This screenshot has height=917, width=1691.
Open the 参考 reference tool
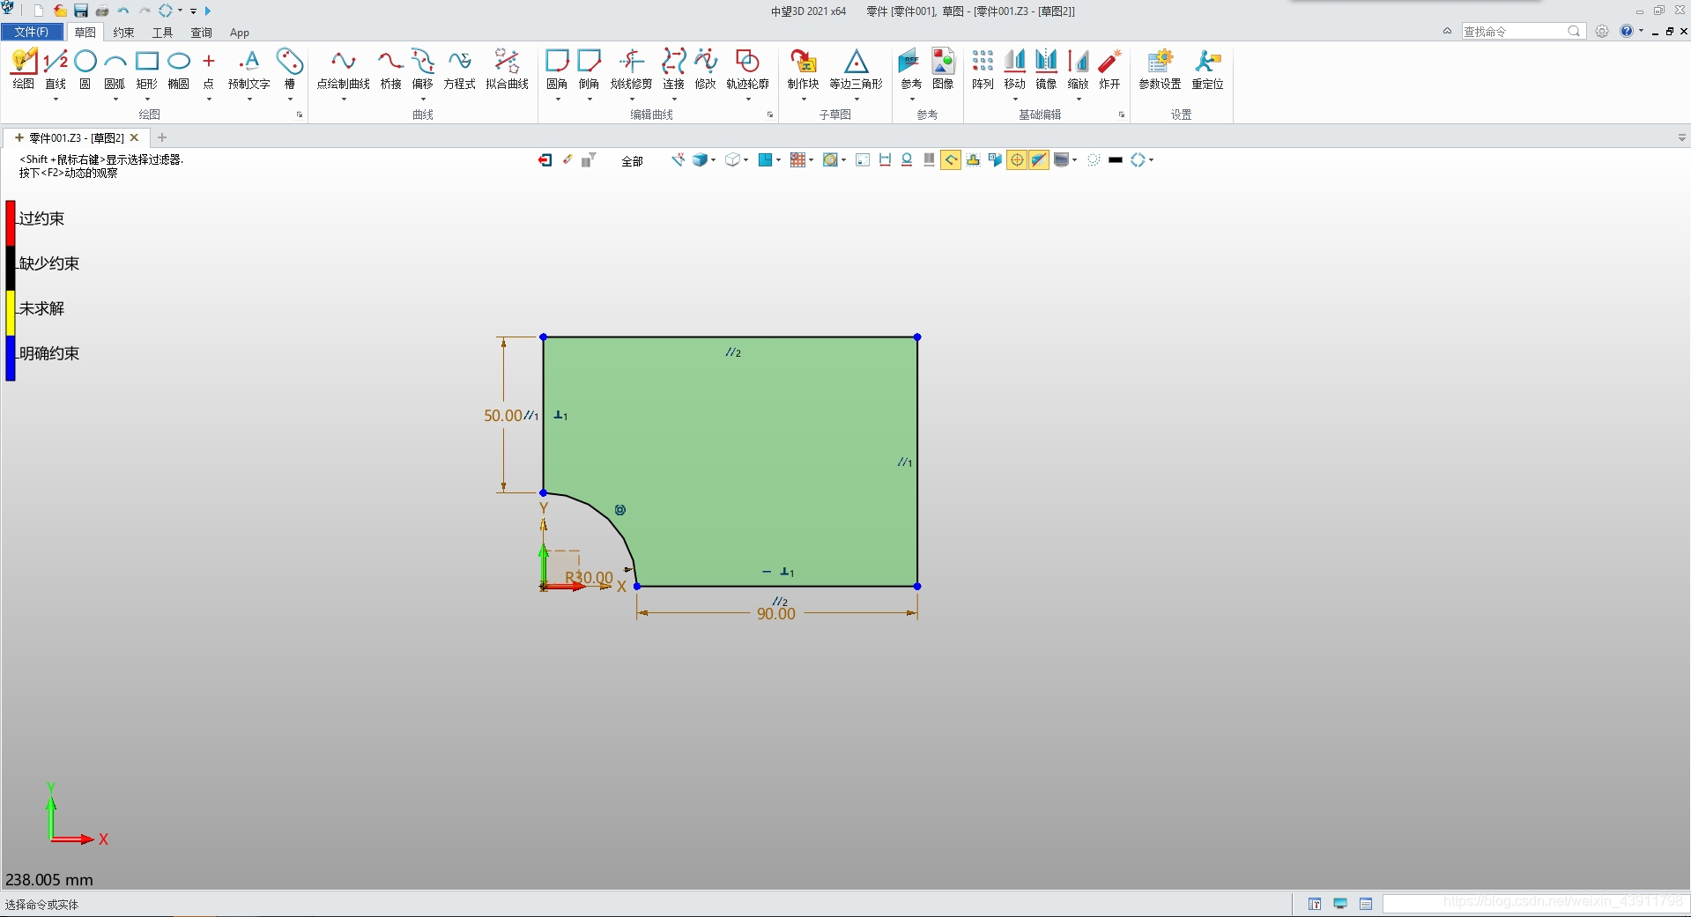(911, 69)
